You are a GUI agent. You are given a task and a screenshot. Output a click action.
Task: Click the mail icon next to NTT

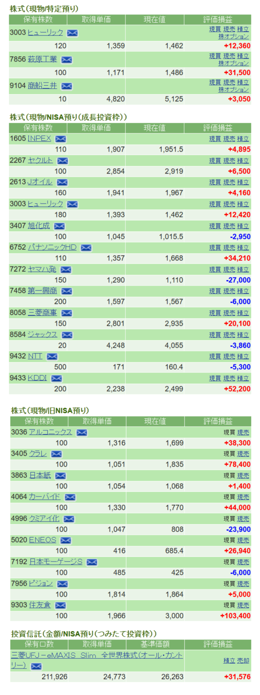(52, 357)
